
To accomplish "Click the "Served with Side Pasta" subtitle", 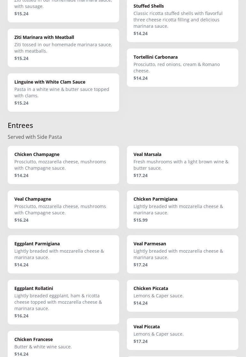I will pyautogui.click(x=35, y=137).
